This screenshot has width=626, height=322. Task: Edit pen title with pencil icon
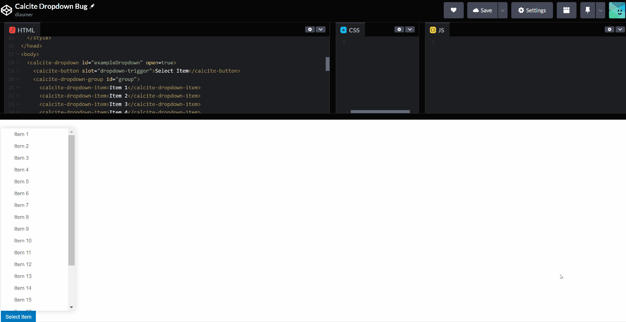[x=92, y=6]
